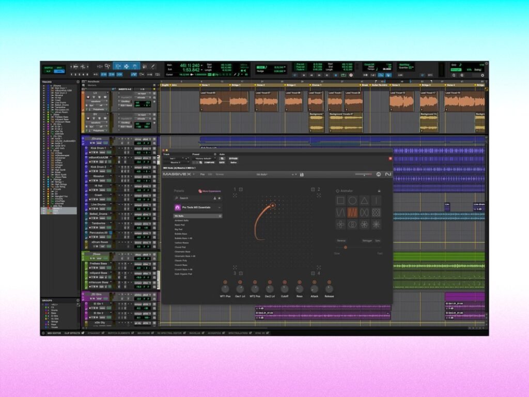Click the save preset icon in Massive X
The height and width of the screenshot is (397, 529).
coord(302,175)
